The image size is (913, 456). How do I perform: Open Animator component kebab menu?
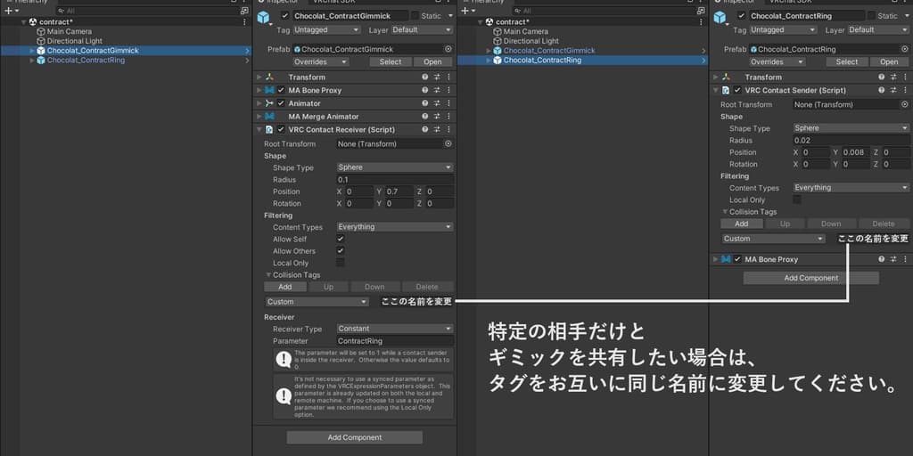(x=448, y=103)
